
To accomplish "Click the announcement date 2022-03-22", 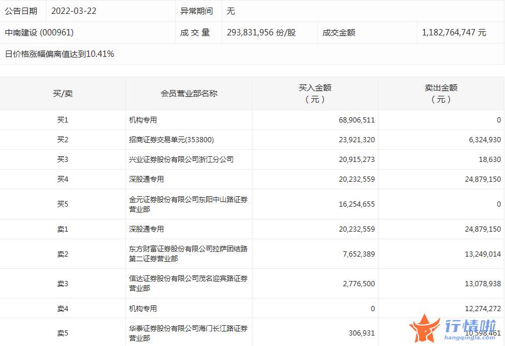I will pyautogui.click(x=74, y=11).
